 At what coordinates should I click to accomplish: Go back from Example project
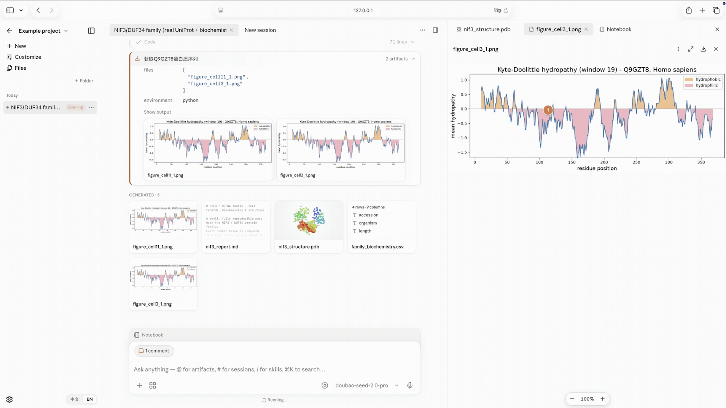pyautogui.click(x=9, y=31)
